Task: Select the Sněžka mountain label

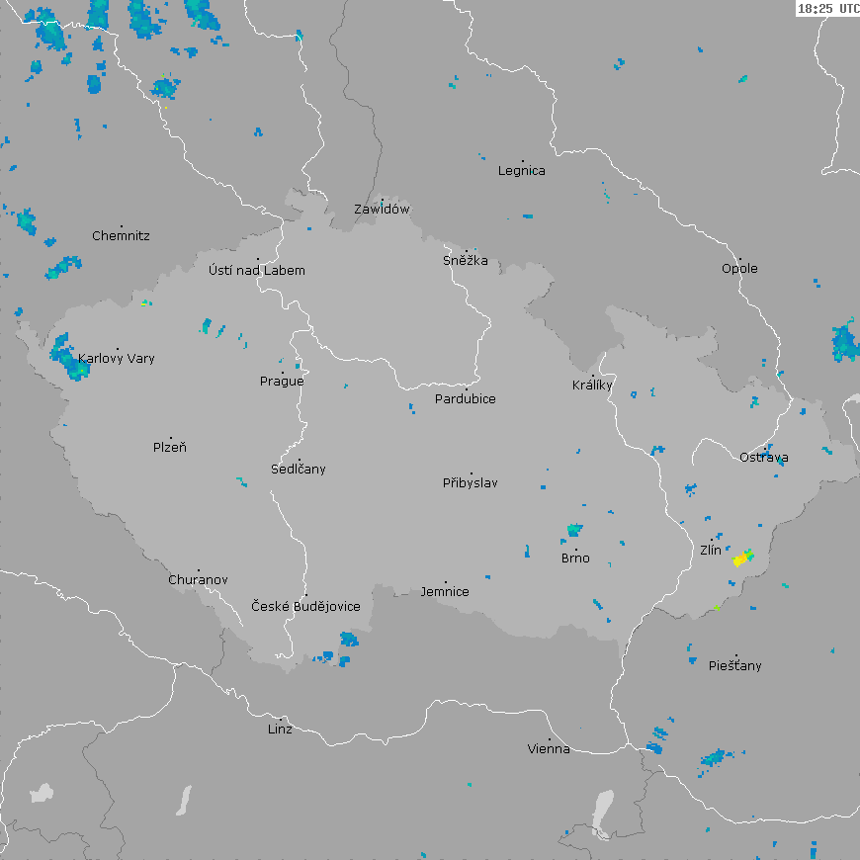Action: [466, 261]
